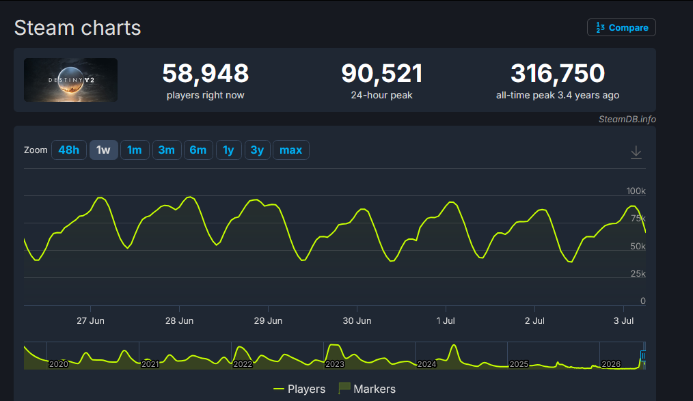The image size is (693, 401).
Task: Choose the max zoom option
Action: click(x=291, y=150)
